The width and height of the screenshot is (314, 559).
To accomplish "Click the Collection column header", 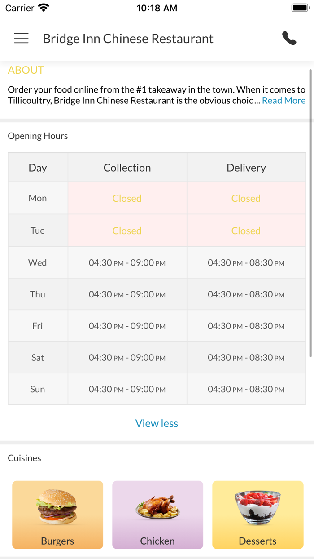I will click(x=127, y=168).
